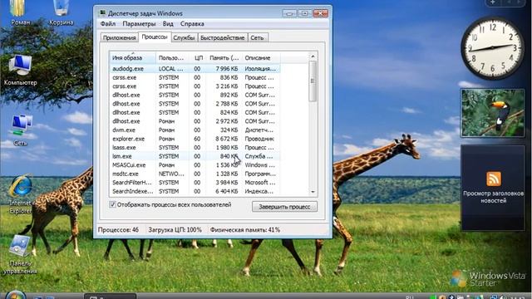Toggle Отображать процессы всех пользователей checkbox
Screen dimensions: 532x299
(x=113, y=204)
